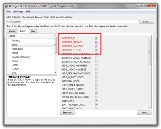Viewport: 161px width, 129px height.
Task: Select Input in the Topics list
Action: 15,53
